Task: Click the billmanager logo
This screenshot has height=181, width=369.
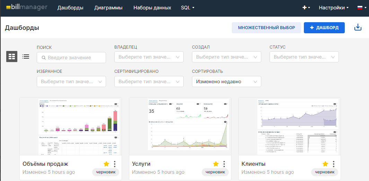Action: 26,8
